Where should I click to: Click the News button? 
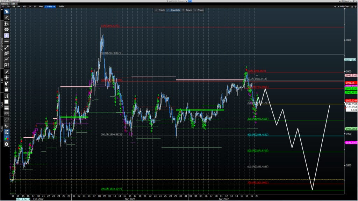click(187, 10)
